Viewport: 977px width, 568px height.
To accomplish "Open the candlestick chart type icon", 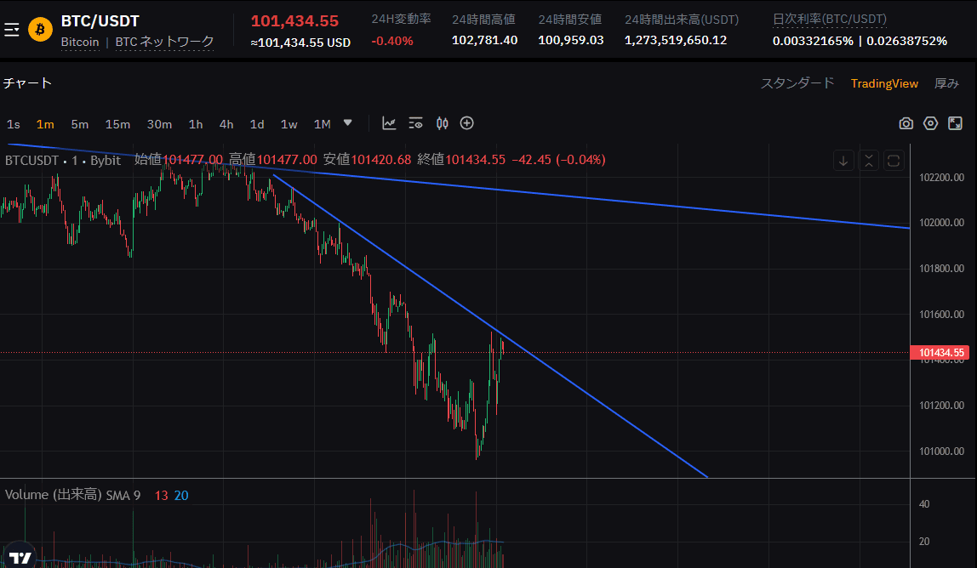I will (x=442, y=123).
